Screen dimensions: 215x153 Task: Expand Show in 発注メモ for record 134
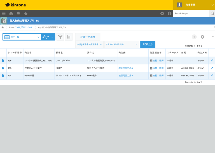click(x=201, y=76)
